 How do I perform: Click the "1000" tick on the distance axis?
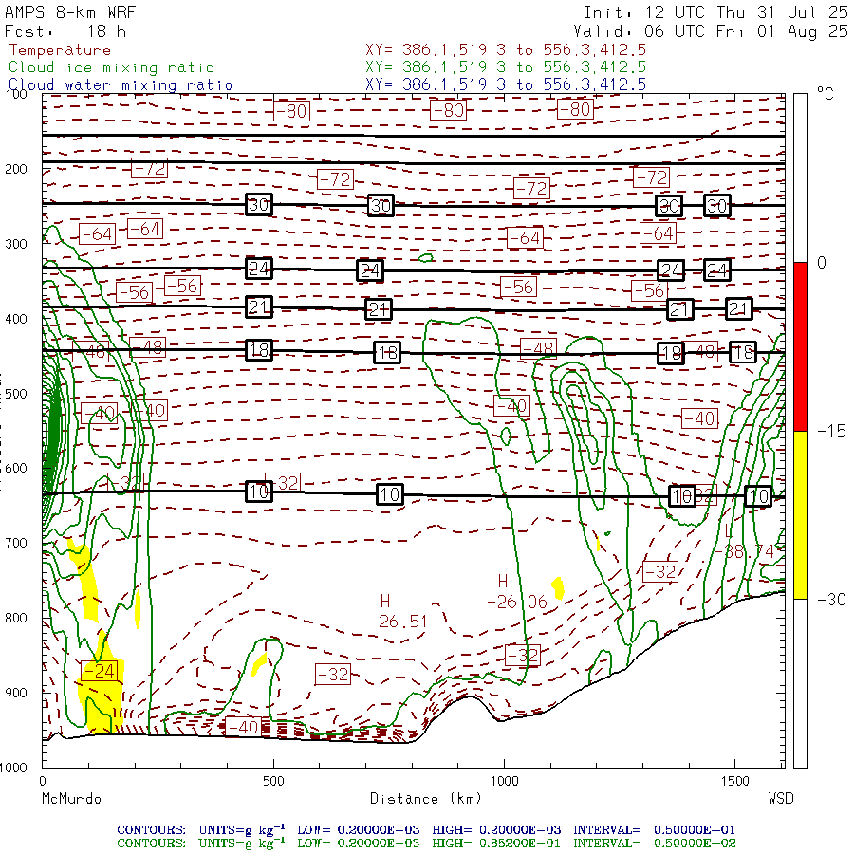click(x=505, y=781)
